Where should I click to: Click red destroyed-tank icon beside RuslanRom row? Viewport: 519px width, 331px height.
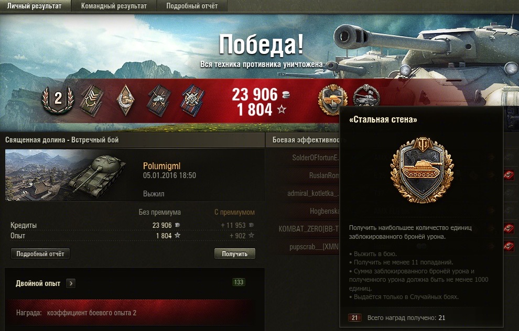pos(509,175)
